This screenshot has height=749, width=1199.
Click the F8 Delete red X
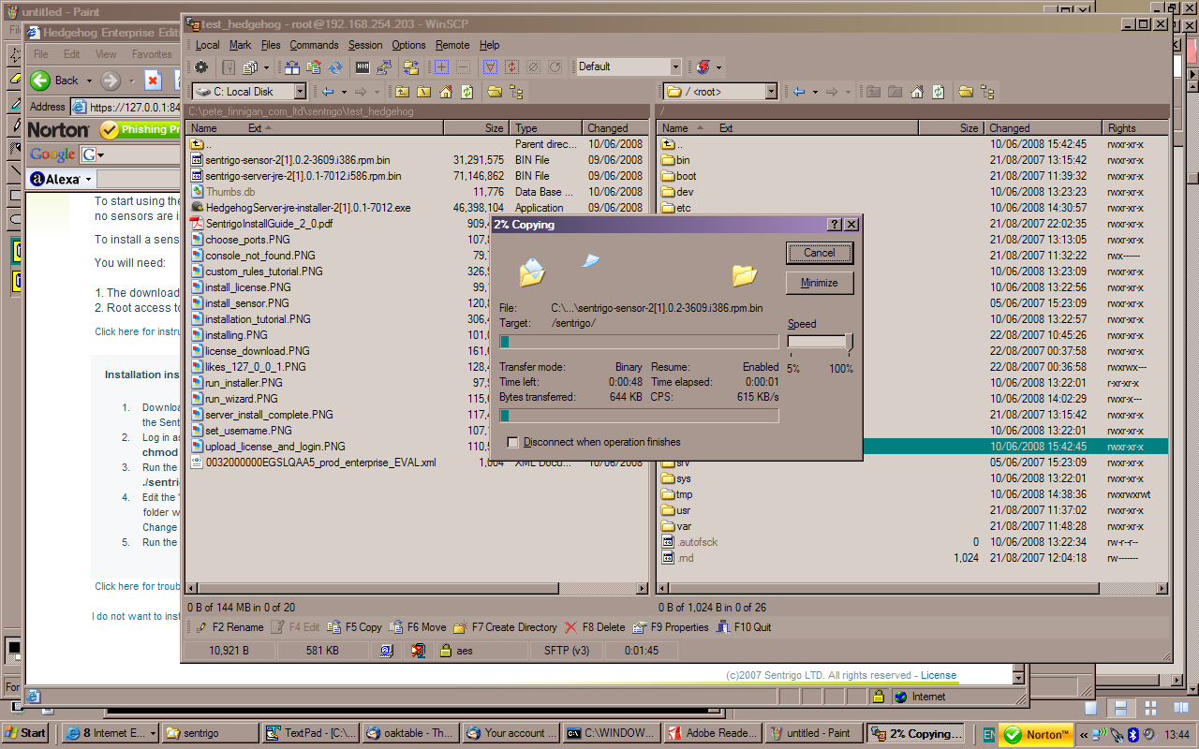570,627
